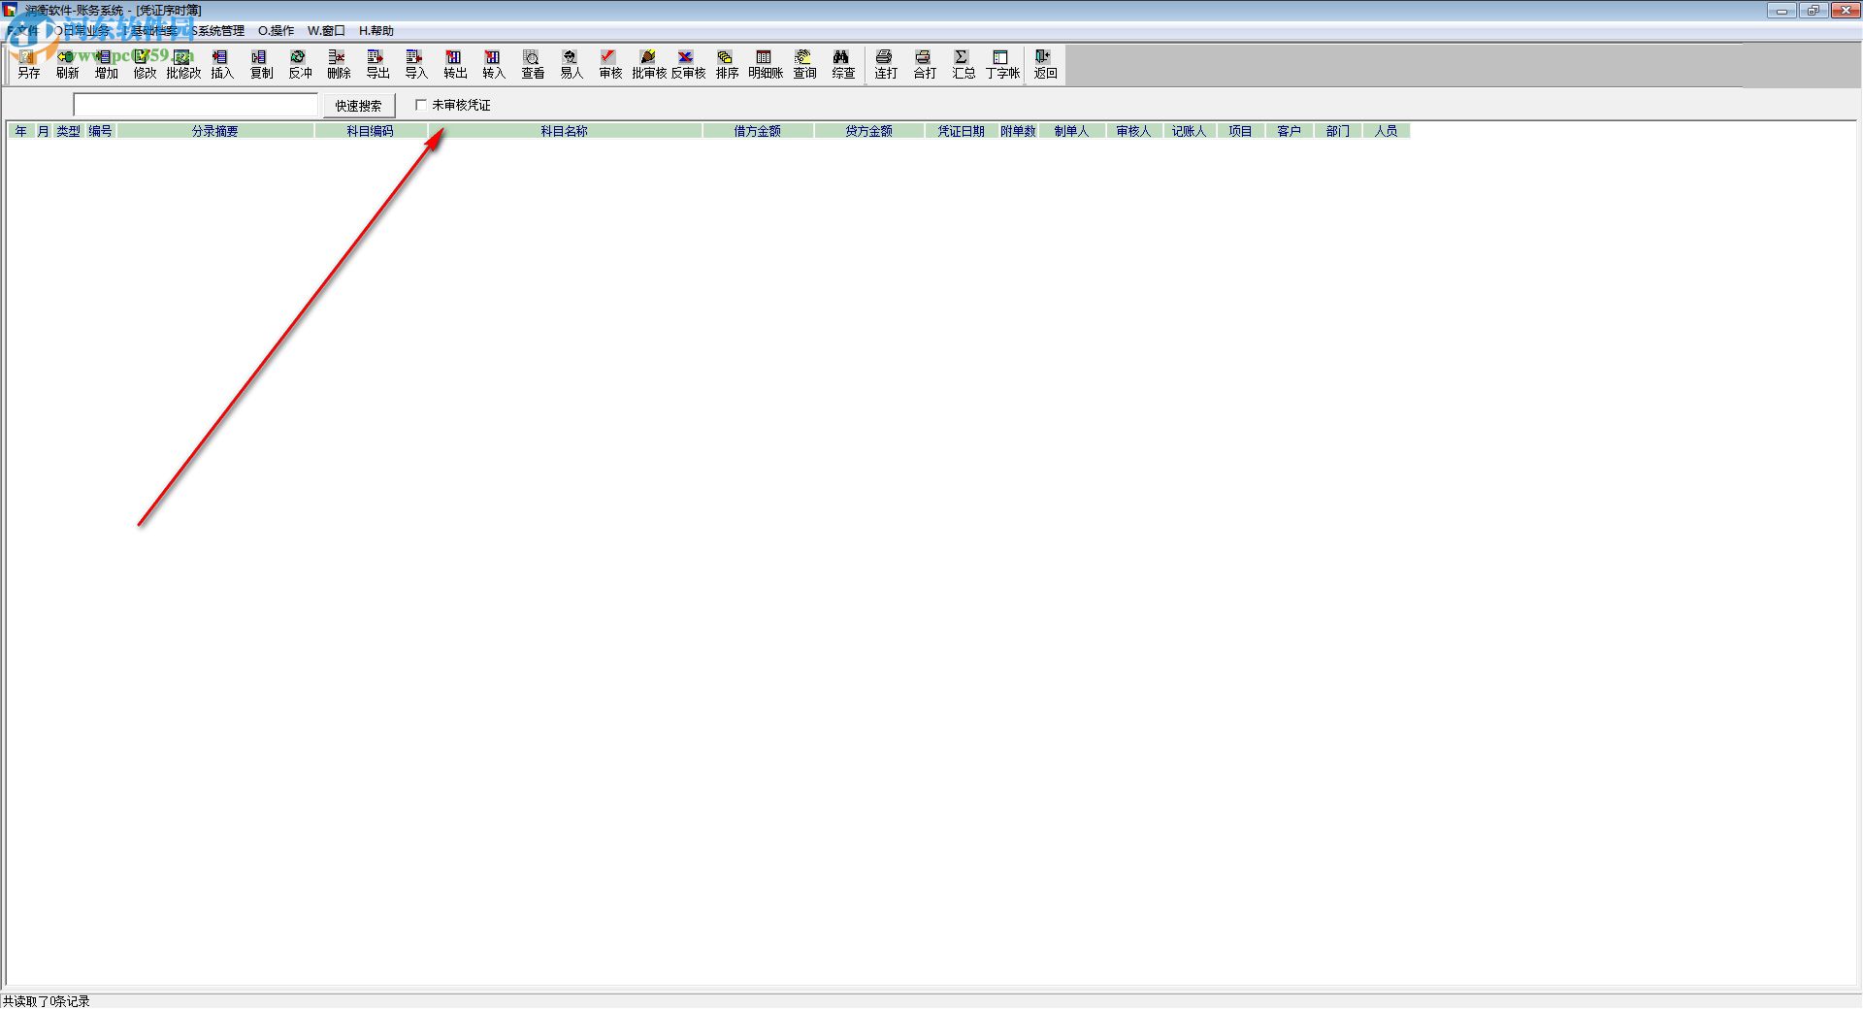Show totals with the 汇总 sigma icon
The image size is (1863, 1009).
(964, 64)
